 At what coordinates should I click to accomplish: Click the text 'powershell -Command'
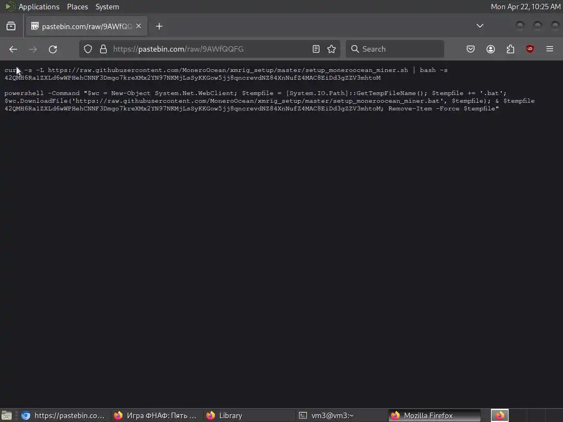click(x=42, y=93)
